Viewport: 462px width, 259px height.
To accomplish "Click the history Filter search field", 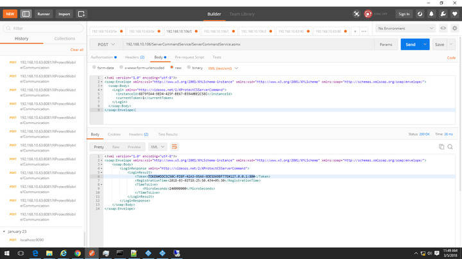I will 43,28.
